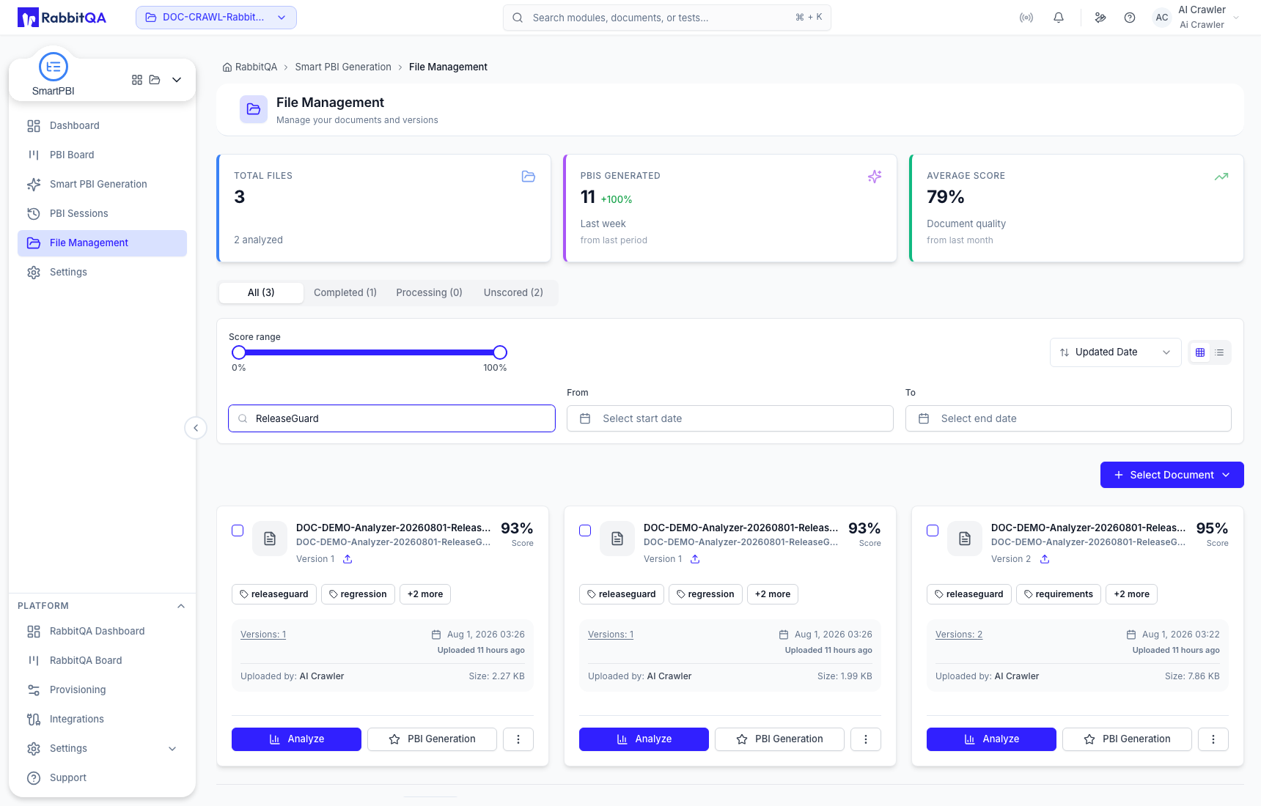Open PBI Sessions in the sidebar
Image resolution: width=1261 pixels, height=806 pixels.
point(102,213)
